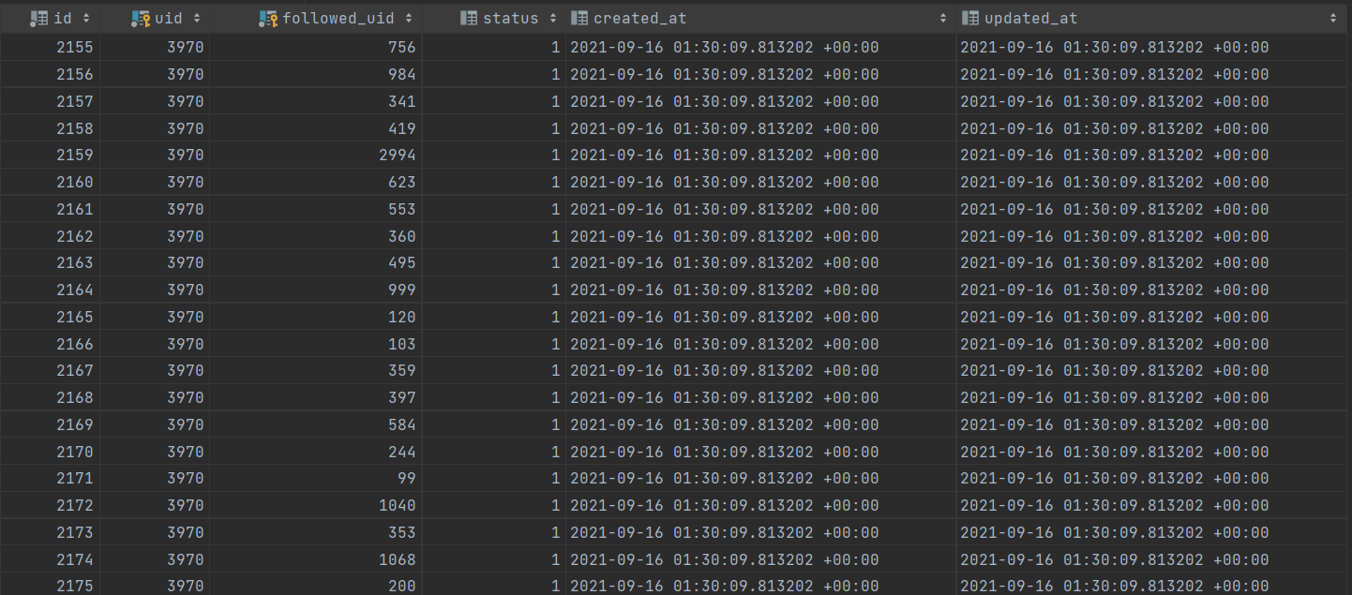Select id cell 2158
Image resolution: width=1352 pixels, height=595 pixels.
click(75, 128)
